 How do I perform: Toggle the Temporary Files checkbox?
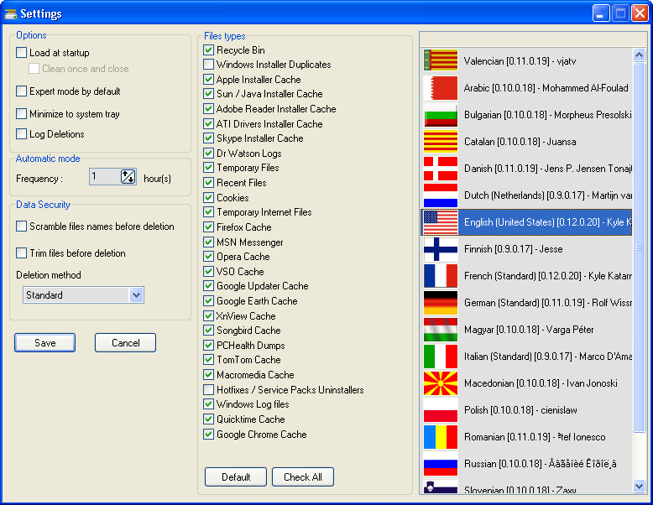(x=209, y=168)
